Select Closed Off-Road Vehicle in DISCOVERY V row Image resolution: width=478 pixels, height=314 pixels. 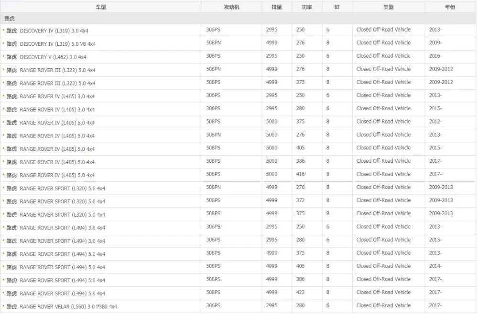[383, 56]
